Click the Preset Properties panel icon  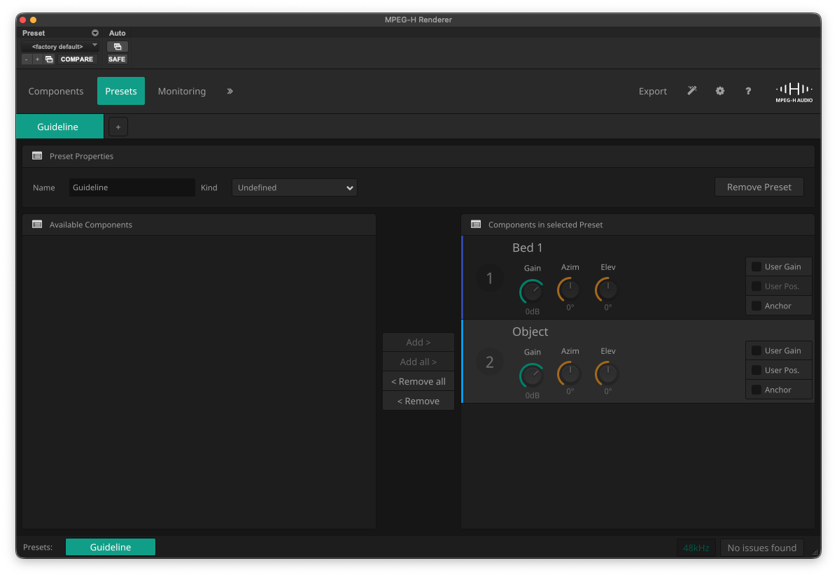[37, 156]
